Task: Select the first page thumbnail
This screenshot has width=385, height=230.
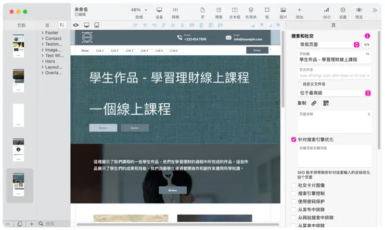Action: [18, 46]
